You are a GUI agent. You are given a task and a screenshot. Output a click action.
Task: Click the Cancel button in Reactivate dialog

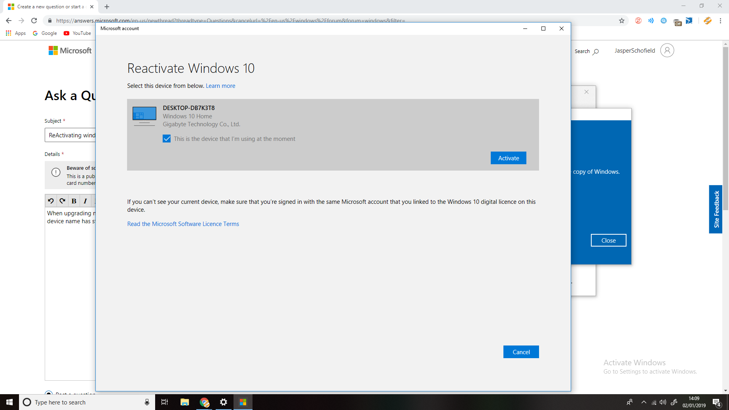click(x=521, y=352)
